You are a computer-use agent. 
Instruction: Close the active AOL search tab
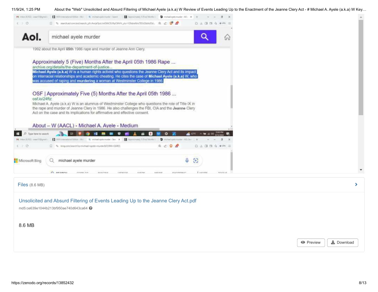191,17
